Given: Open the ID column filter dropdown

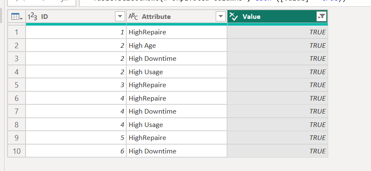Looking at the screenshot, I should pyautogui.click(x=120, y=16).
